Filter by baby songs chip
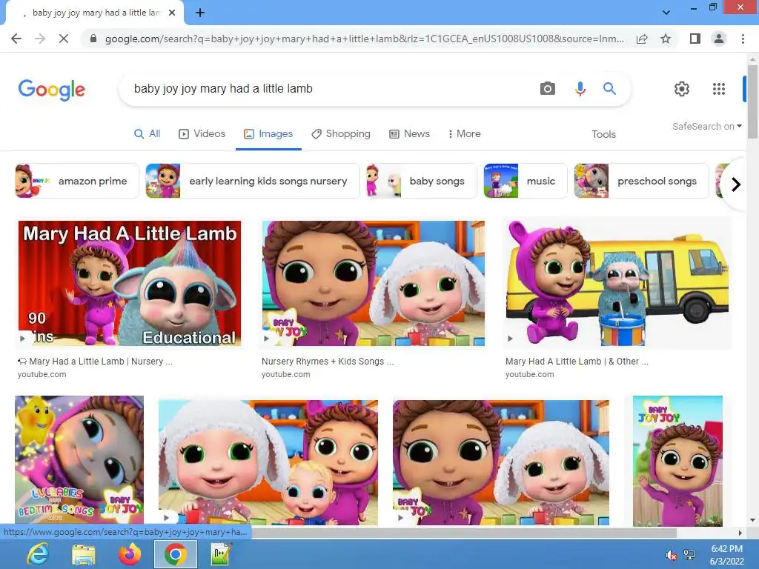 coord(421,181)
